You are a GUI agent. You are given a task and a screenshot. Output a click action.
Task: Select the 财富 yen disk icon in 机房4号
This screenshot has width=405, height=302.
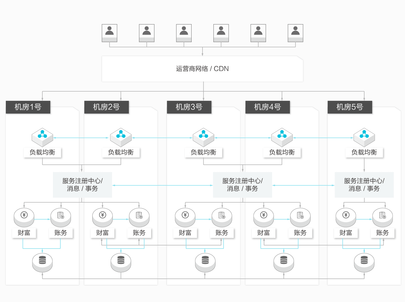264,218
